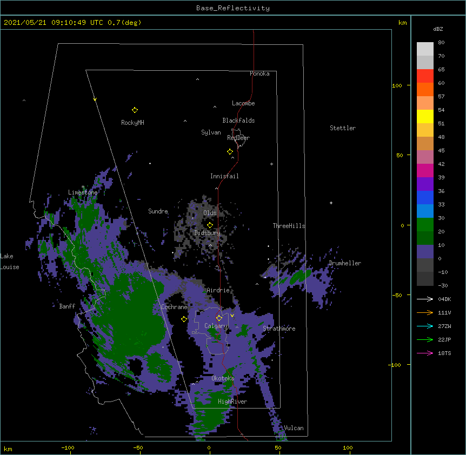Click the diamond marker west of Calgary
Screen dimensions: 466x455
(x=184, y=319)
